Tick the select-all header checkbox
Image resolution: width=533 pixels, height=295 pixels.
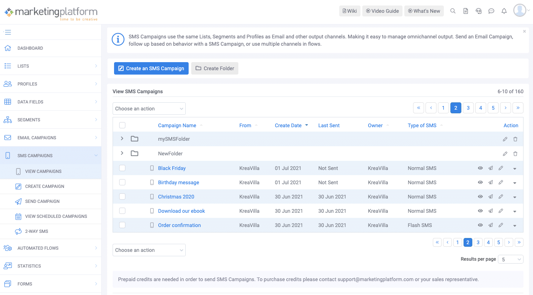click(x=122, y=125)
